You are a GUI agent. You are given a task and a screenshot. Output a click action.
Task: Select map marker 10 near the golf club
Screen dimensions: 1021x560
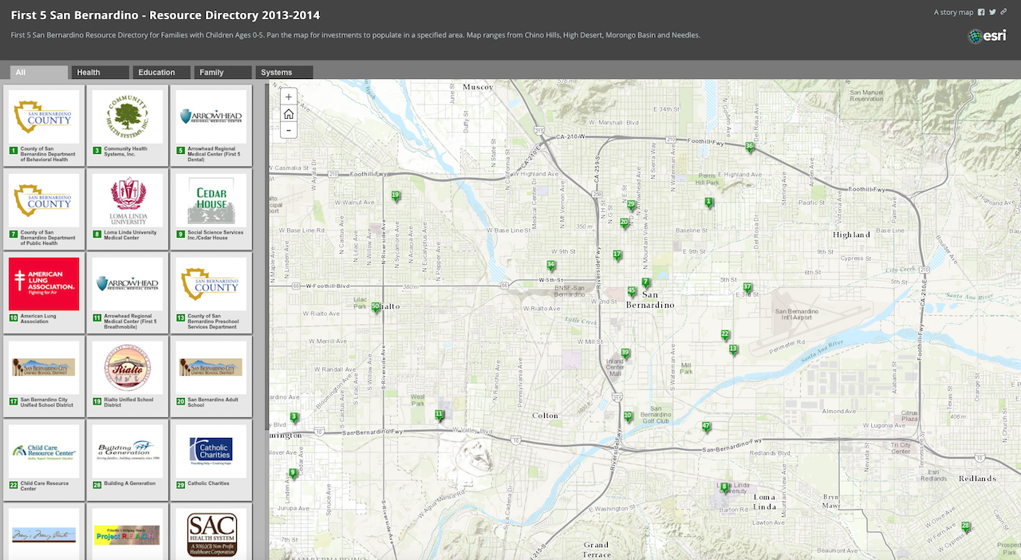point(628,416)
